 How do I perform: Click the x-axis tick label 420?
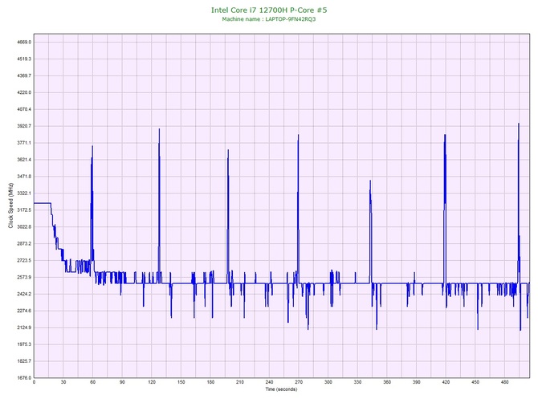tap(446, 382)
